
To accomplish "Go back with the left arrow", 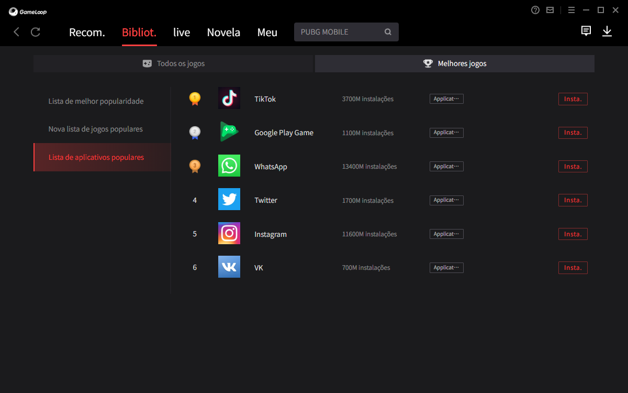I will (16, 32).
